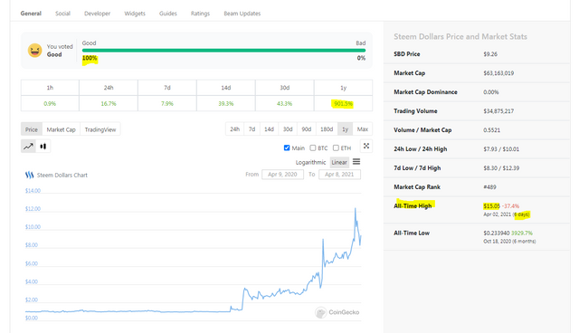Set chart range to 90d

(307, 129)
